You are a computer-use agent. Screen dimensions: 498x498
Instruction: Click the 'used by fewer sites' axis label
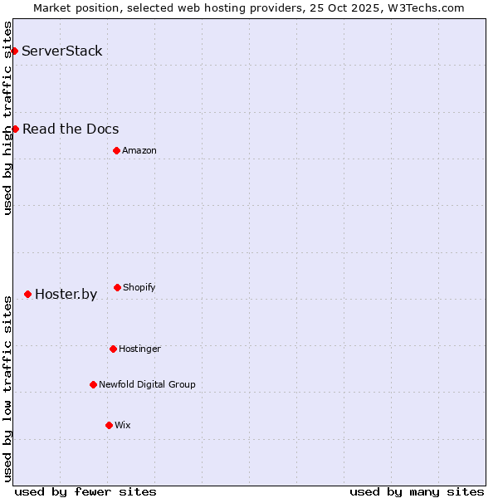(x=85, y=491)
